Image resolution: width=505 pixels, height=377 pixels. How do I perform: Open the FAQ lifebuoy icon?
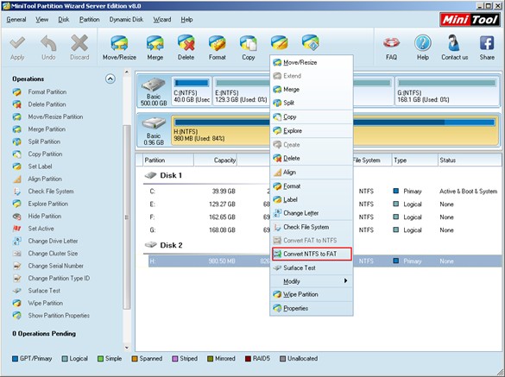[x=391, y=43]
